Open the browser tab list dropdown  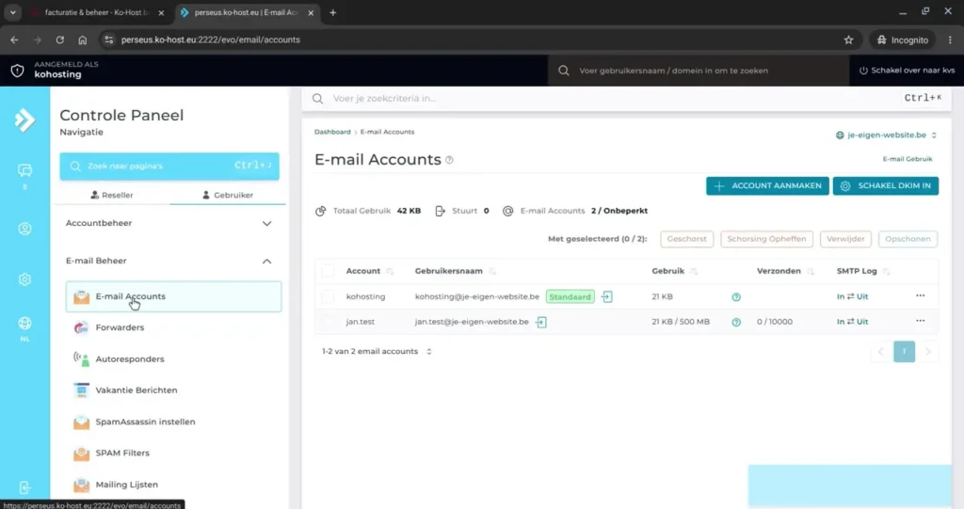coord(13,12)
